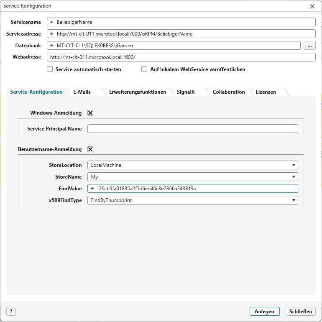Open the Erweiterungsfunktionen tab
Image resolution: width=322 pixels, height=322 pixels.
point(138,92)
